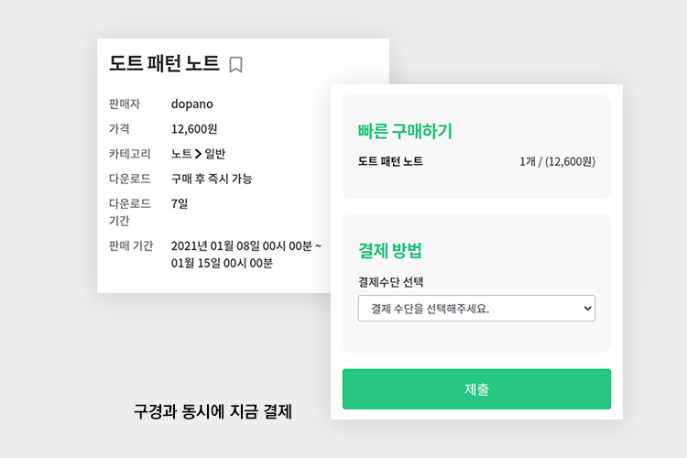Click the 구매 후 즉시 가능 download info
The image size is (687, 458).
pyautogui.click(x=212, y=179)
